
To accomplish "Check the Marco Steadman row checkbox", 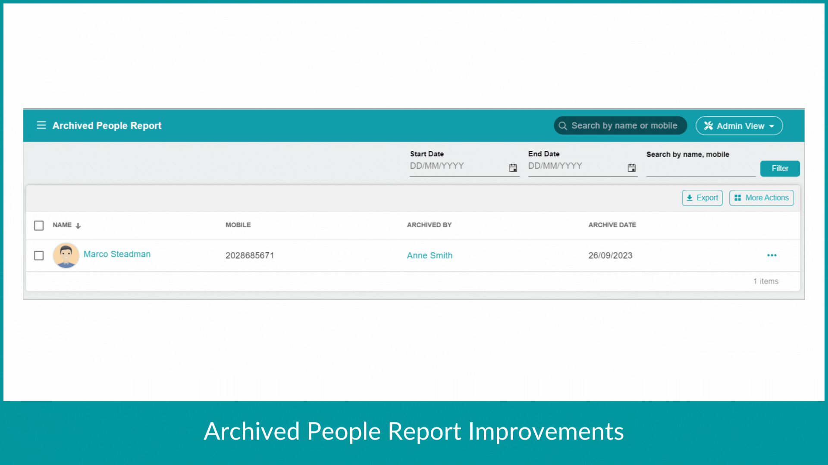I will point(39,255).
